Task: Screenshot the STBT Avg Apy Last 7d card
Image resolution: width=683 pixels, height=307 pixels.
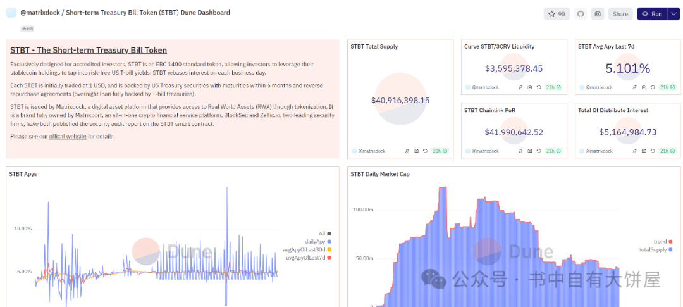Action: [x=644, y=87]
